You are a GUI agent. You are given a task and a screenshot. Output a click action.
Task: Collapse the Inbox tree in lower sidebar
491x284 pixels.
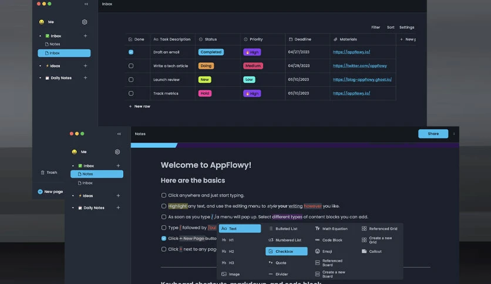(73, 166)
